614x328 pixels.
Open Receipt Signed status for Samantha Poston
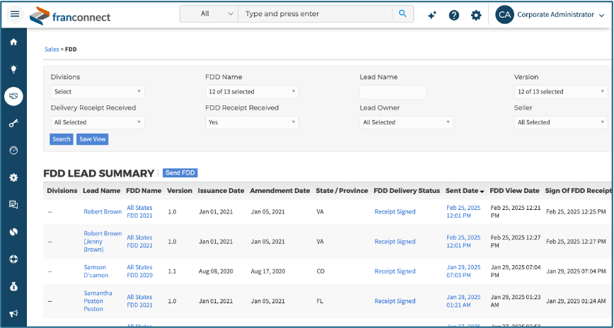click(x=395, y=301)
